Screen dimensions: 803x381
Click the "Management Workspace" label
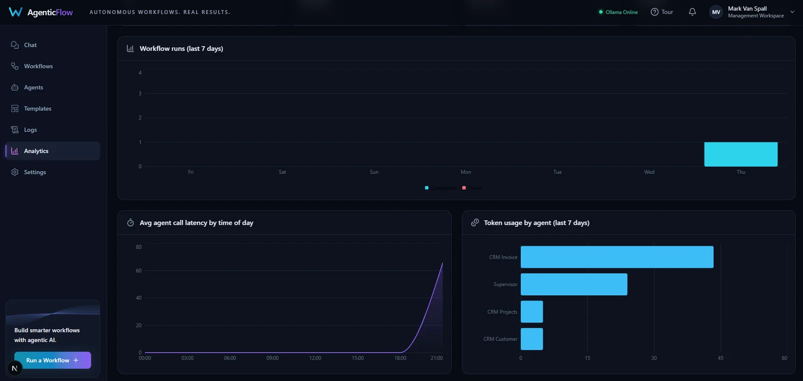pyautogui.click(x=756, y=16)
